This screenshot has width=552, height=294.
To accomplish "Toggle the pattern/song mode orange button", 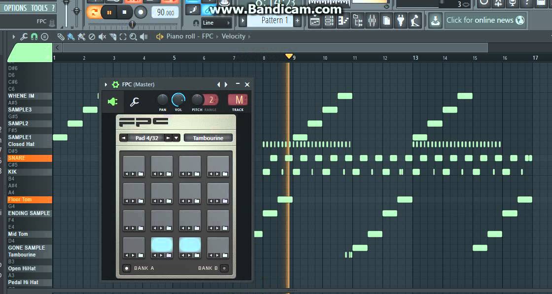I will pyautogui.click(x=93, y=12).
